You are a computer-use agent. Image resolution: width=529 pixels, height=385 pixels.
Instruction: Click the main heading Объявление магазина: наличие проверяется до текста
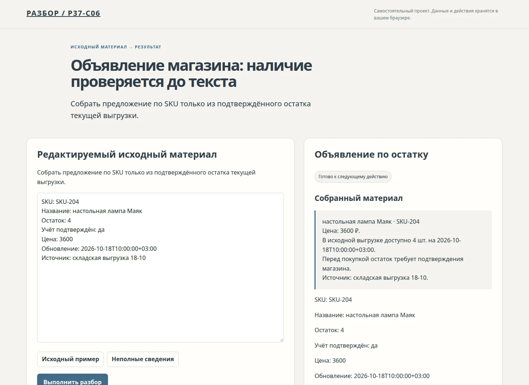click(x=191, y=73)
